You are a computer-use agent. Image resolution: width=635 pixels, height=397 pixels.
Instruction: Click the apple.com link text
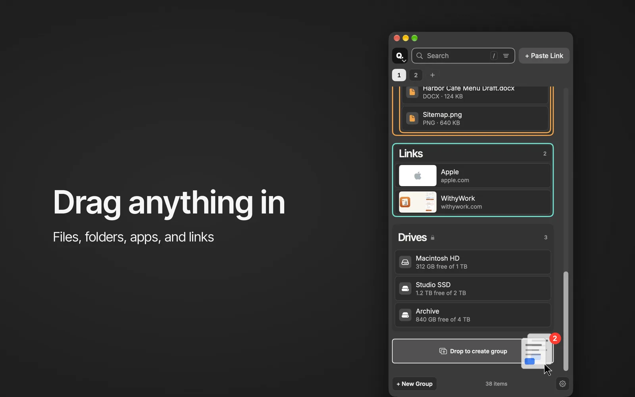coord(455,180)
